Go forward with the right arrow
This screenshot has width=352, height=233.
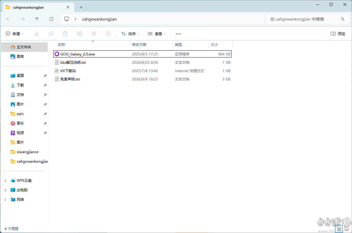[x=23, y=19]
